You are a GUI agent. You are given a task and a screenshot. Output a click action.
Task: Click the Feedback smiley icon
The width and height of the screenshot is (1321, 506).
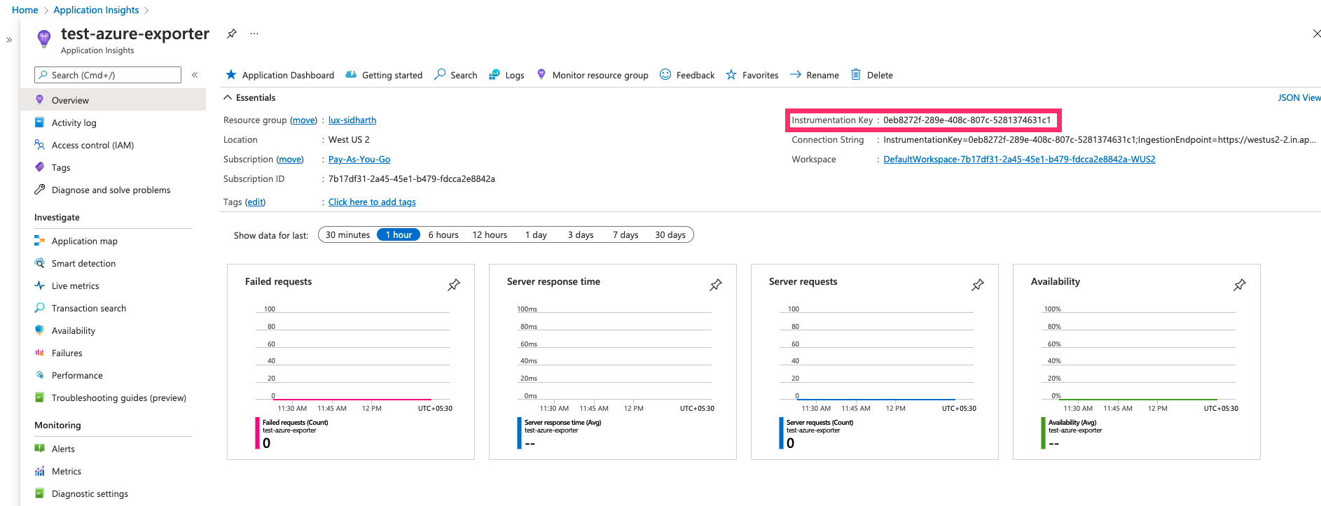pyautogui.click(x=665, y=75)
